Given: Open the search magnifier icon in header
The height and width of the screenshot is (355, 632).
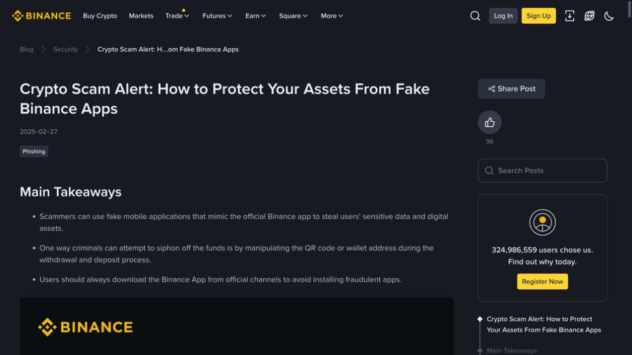Looking at the screenshot, I should click(475, 16).
